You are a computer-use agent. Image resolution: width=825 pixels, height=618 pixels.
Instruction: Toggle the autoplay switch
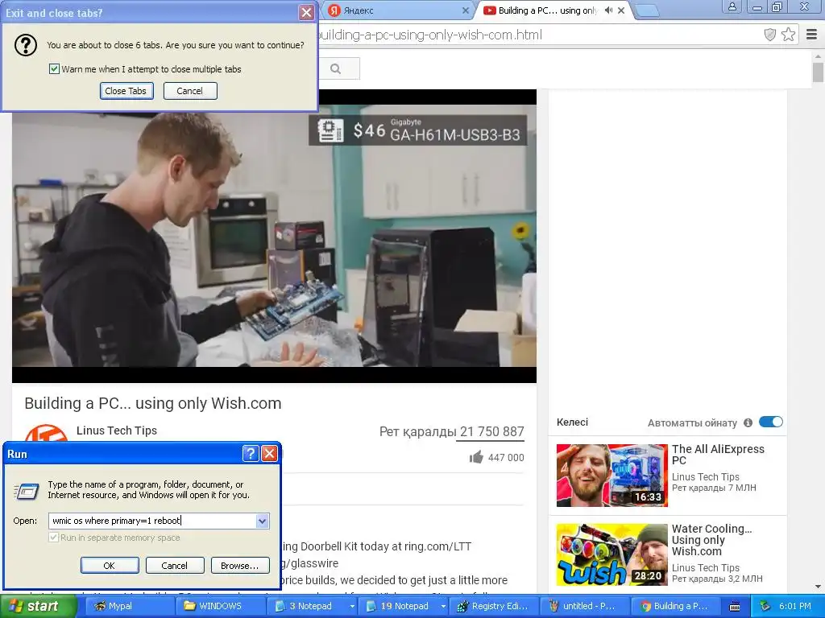click(771, 422)
